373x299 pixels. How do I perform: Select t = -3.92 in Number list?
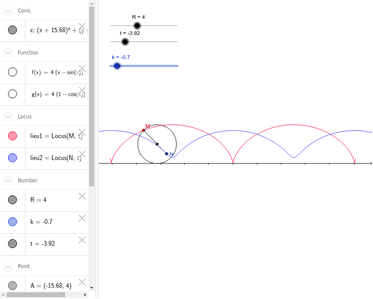point(42,244)
